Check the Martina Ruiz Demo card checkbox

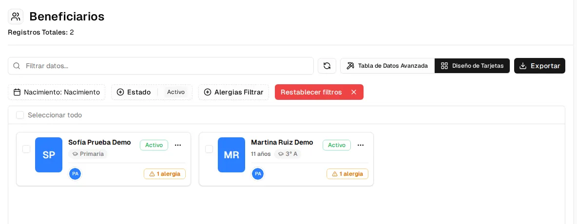(x=209, y=149)
